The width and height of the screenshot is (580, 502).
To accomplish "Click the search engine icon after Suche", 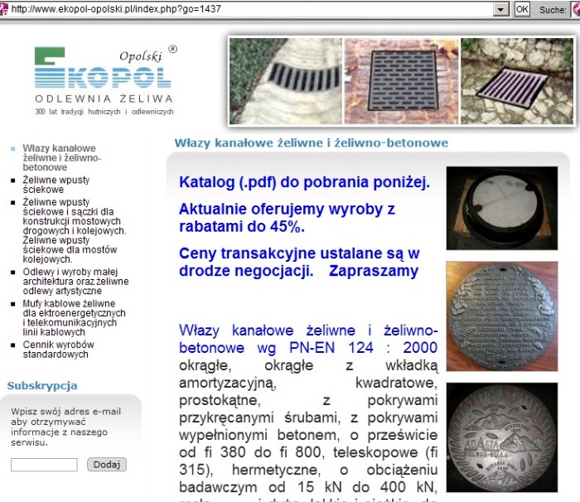I will pyautogui.click(x=575, y=8).
